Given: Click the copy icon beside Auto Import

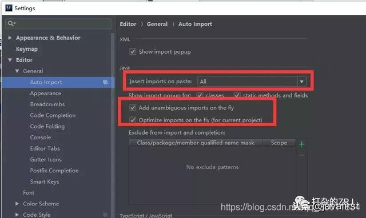Looking at the screenshot, I should [x=105, y=82].
